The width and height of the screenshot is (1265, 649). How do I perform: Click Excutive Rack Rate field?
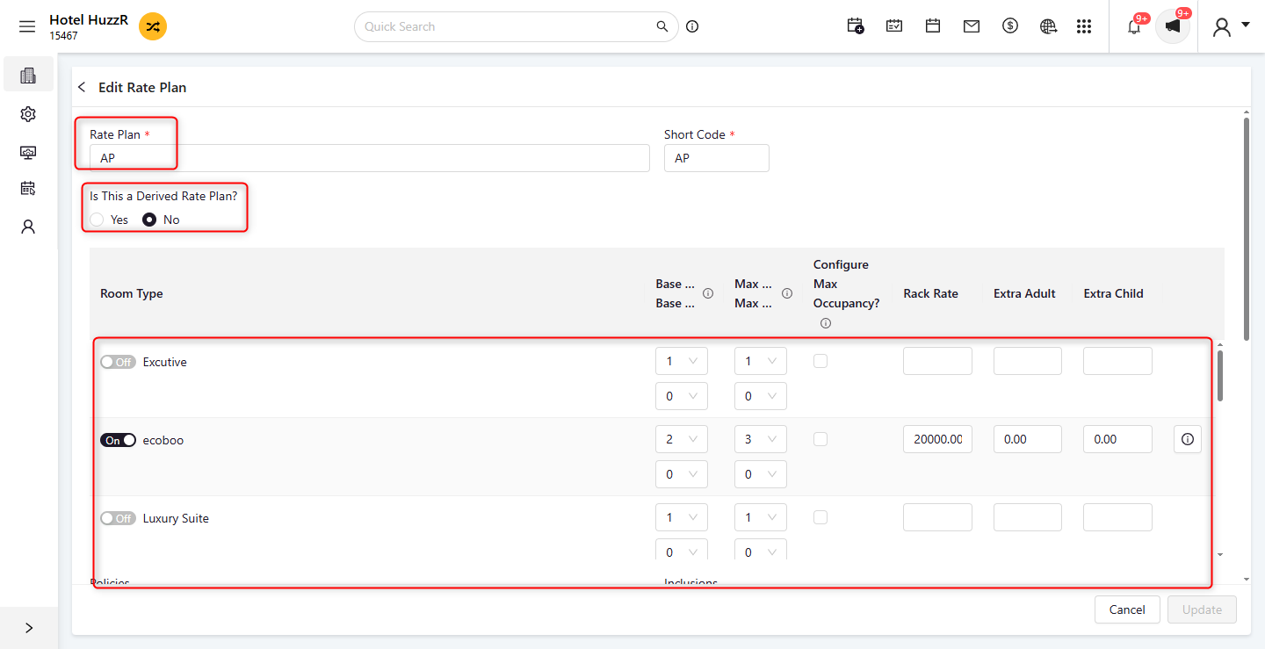(x=937, y=361)
